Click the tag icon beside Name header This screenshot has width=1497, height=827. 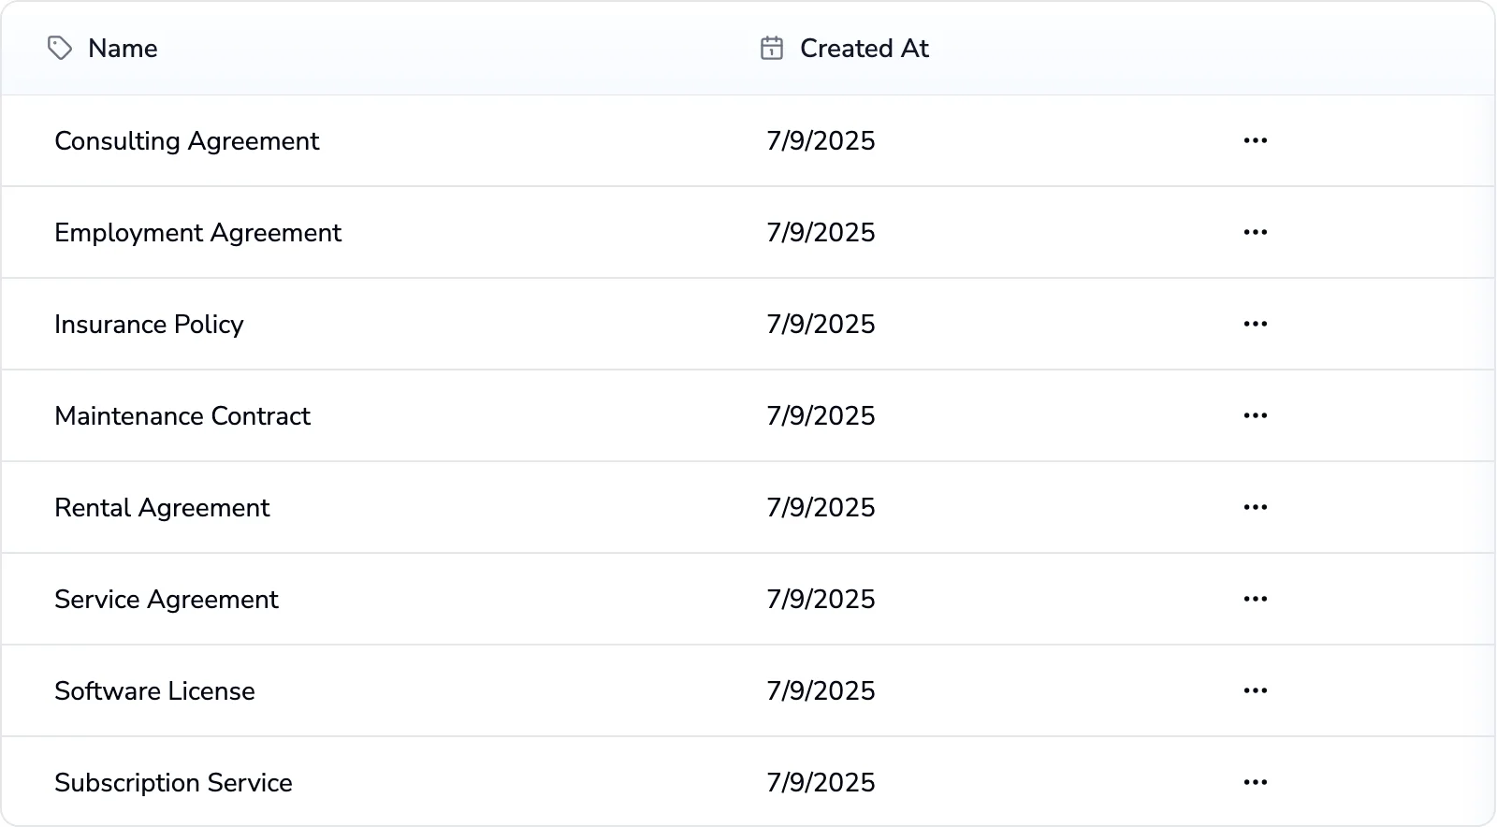click(62, 49)
